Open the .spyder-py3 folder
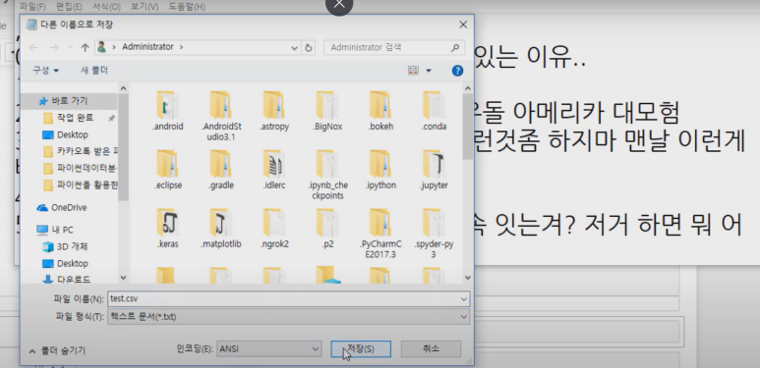 point(434,234)
